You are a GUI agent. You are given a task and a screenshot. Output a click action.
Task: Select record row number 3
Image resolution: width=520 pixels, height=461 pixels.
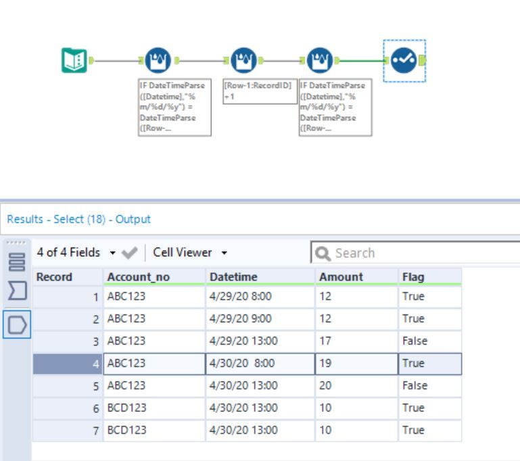click(x=68, y=341)
